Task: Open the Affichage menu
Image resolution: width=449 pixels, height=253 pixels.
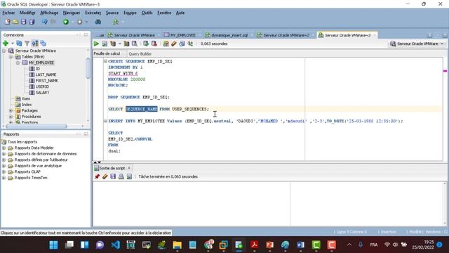Action: coord(49,13)
